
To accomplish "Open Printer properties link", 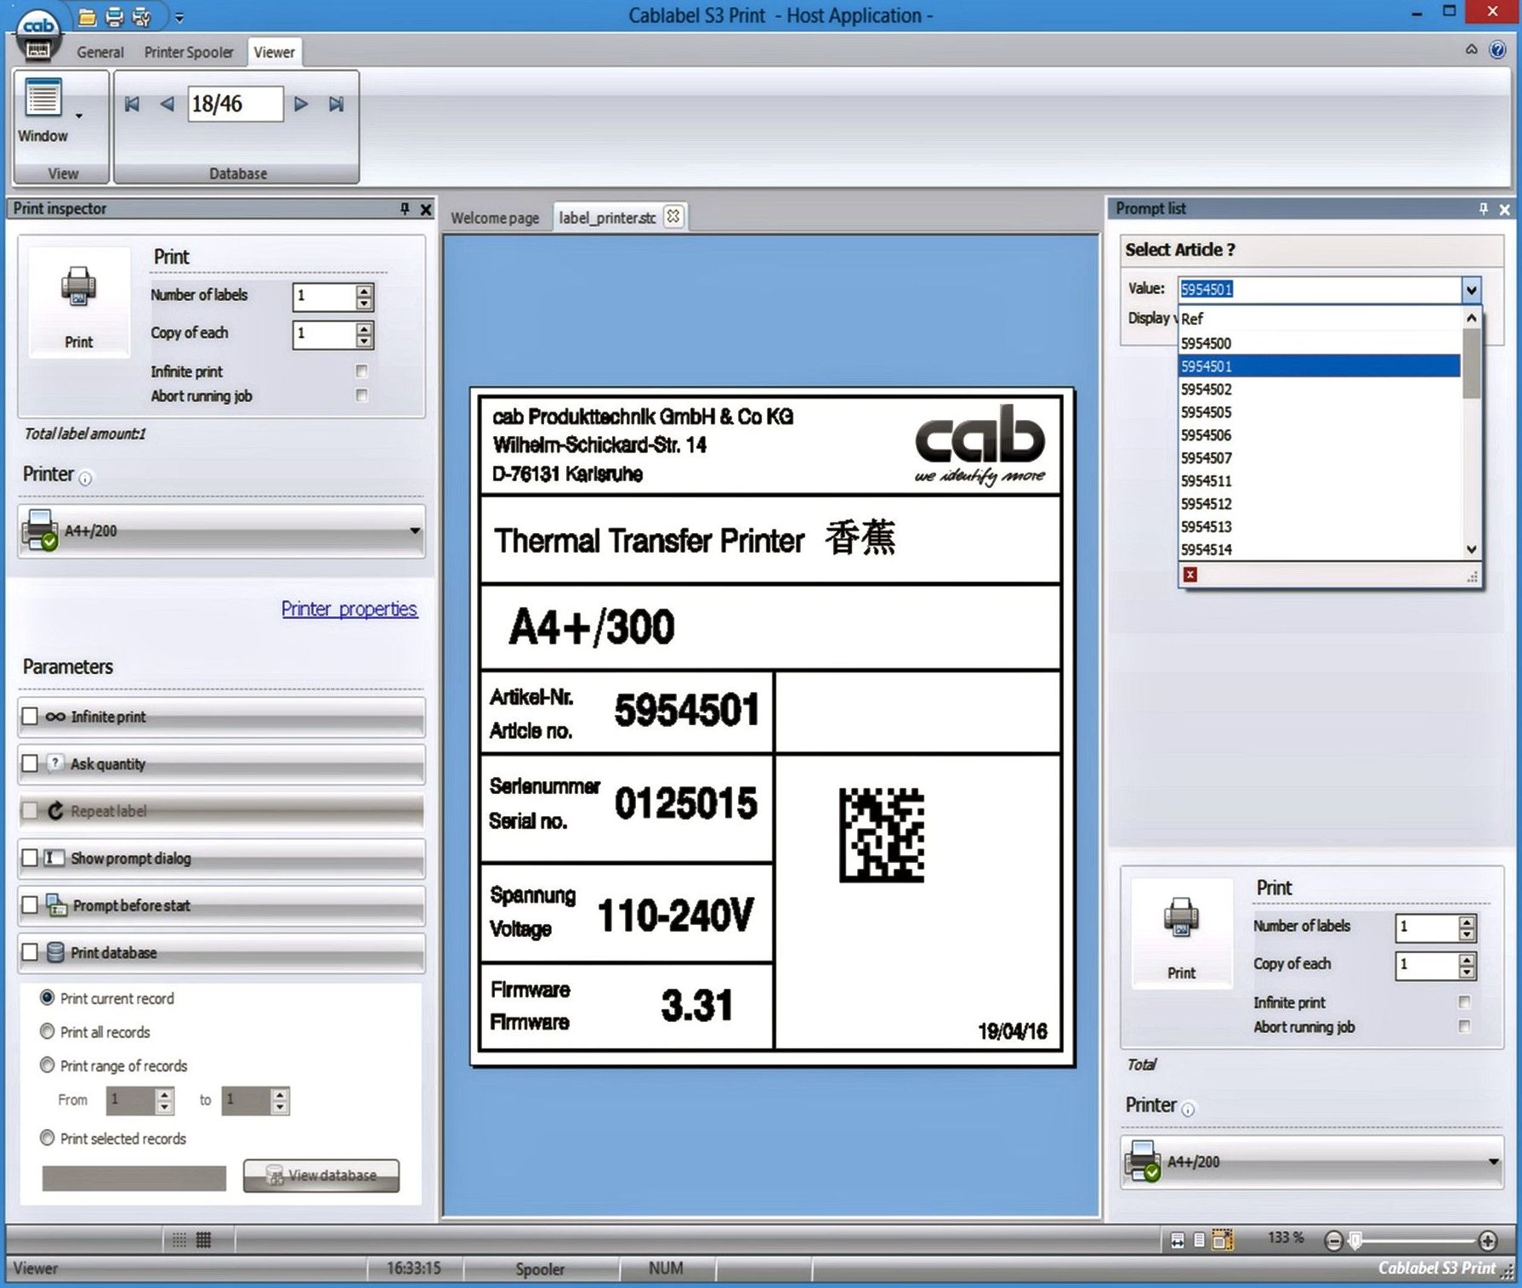I will (349, 609).
